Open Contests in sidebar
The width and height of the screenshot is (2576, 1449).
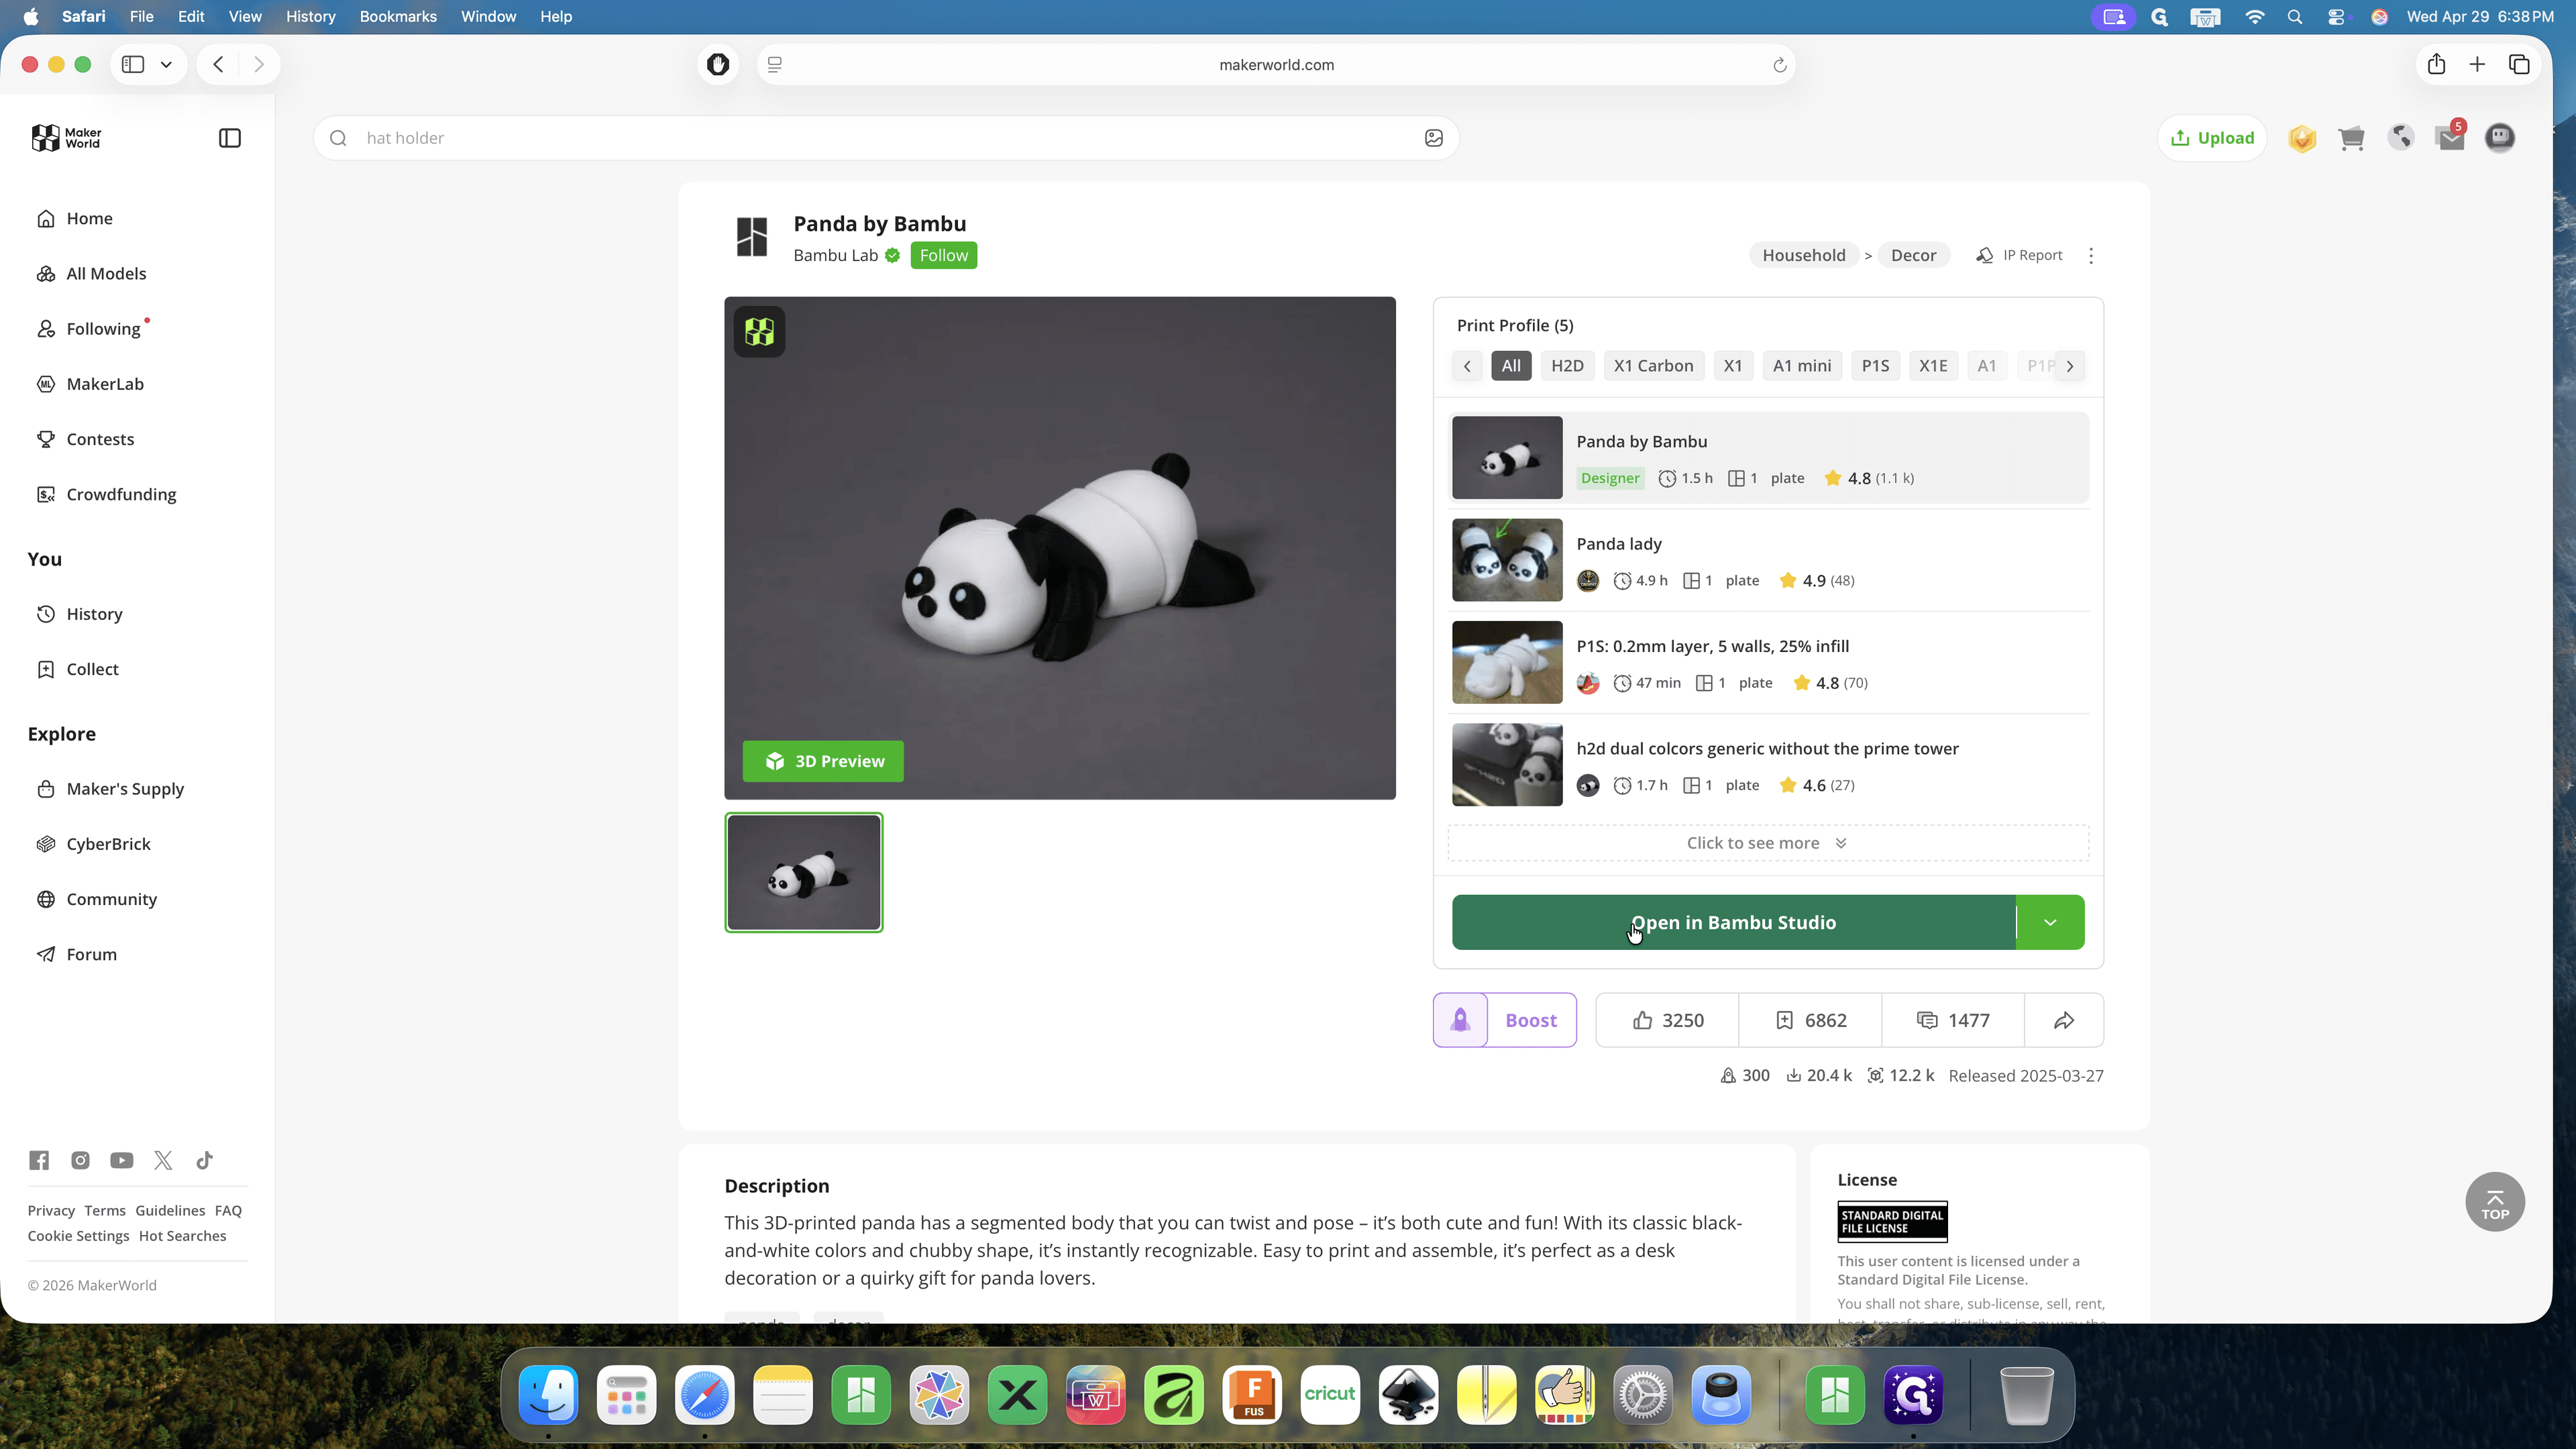pyautogui.click(x=100, y=439)
